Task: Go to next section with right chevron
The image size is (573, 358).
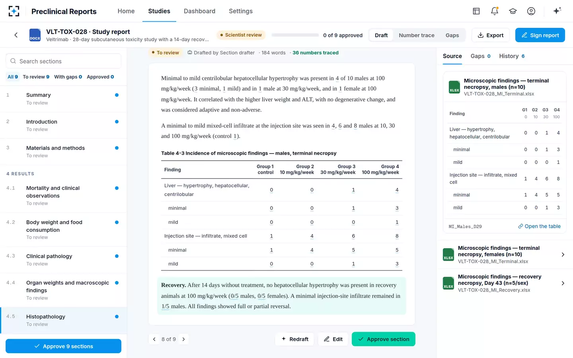Action: click(183, 339)
